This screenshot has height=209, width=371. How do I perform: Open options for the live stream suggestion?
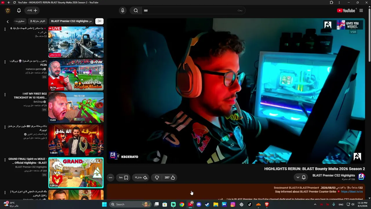(5, 29)
